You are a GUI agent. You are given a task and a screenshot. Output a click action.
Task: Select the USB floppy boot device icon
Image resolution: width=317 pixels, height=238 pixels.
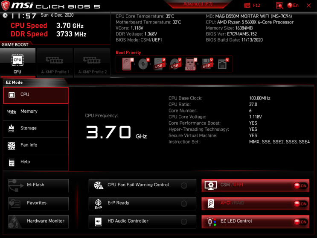(207, 64)
